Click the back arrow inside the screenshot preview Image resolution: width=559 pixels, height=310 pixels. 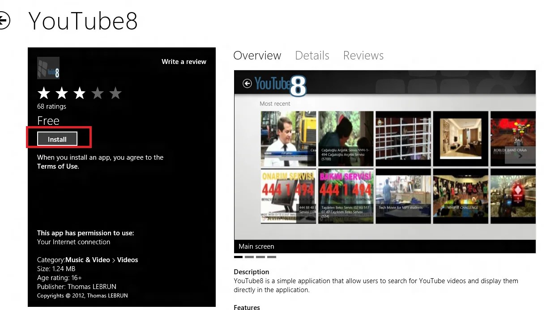[247, 83]
